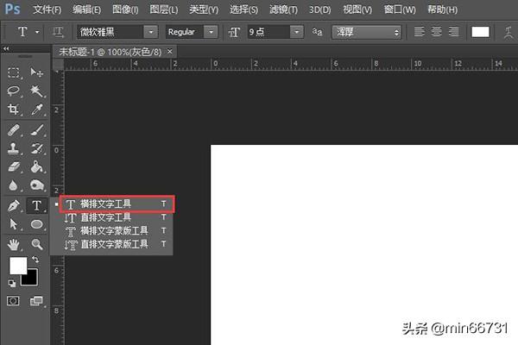Select the Rectangular Marquee tool
518x345 pixels.
[x=13, y=72]
